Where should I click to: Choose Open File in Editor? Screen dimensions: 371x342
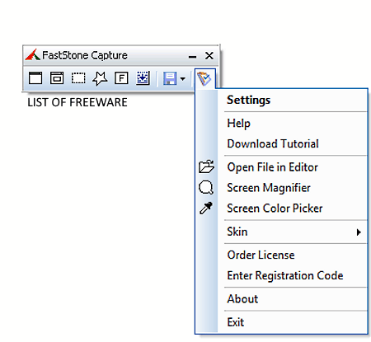click(293, 167)
